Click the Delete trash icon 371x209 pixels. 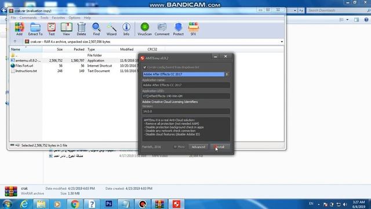(81, 29)
